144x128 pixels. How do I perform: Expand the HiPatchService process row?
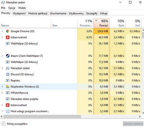coord(2,93)
